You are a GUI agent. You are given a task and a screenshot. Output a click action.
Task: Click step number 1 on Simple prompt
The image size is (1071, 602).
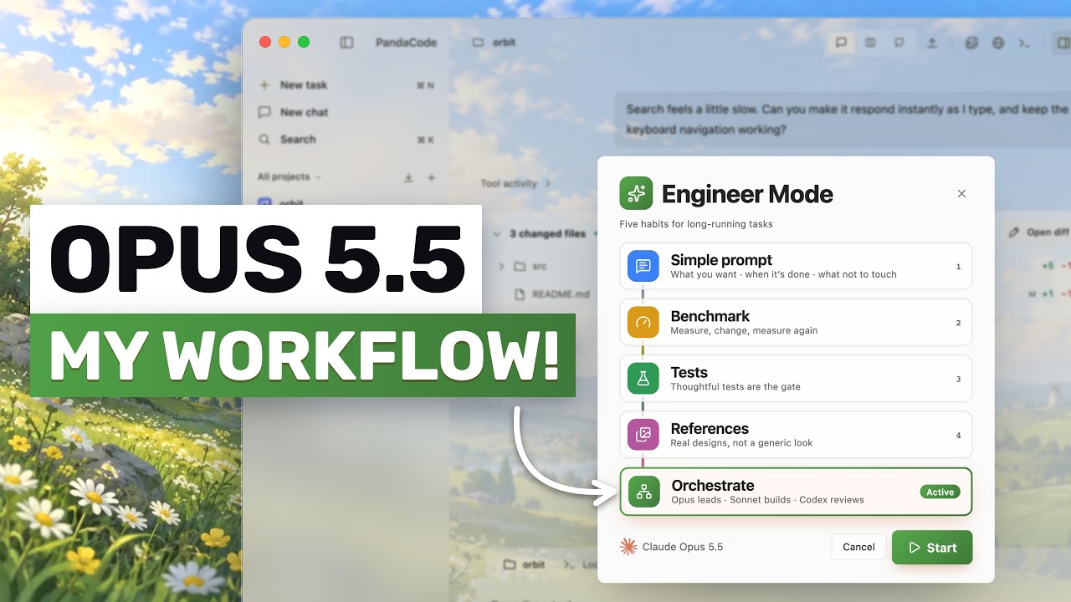(x=958, y=267)
